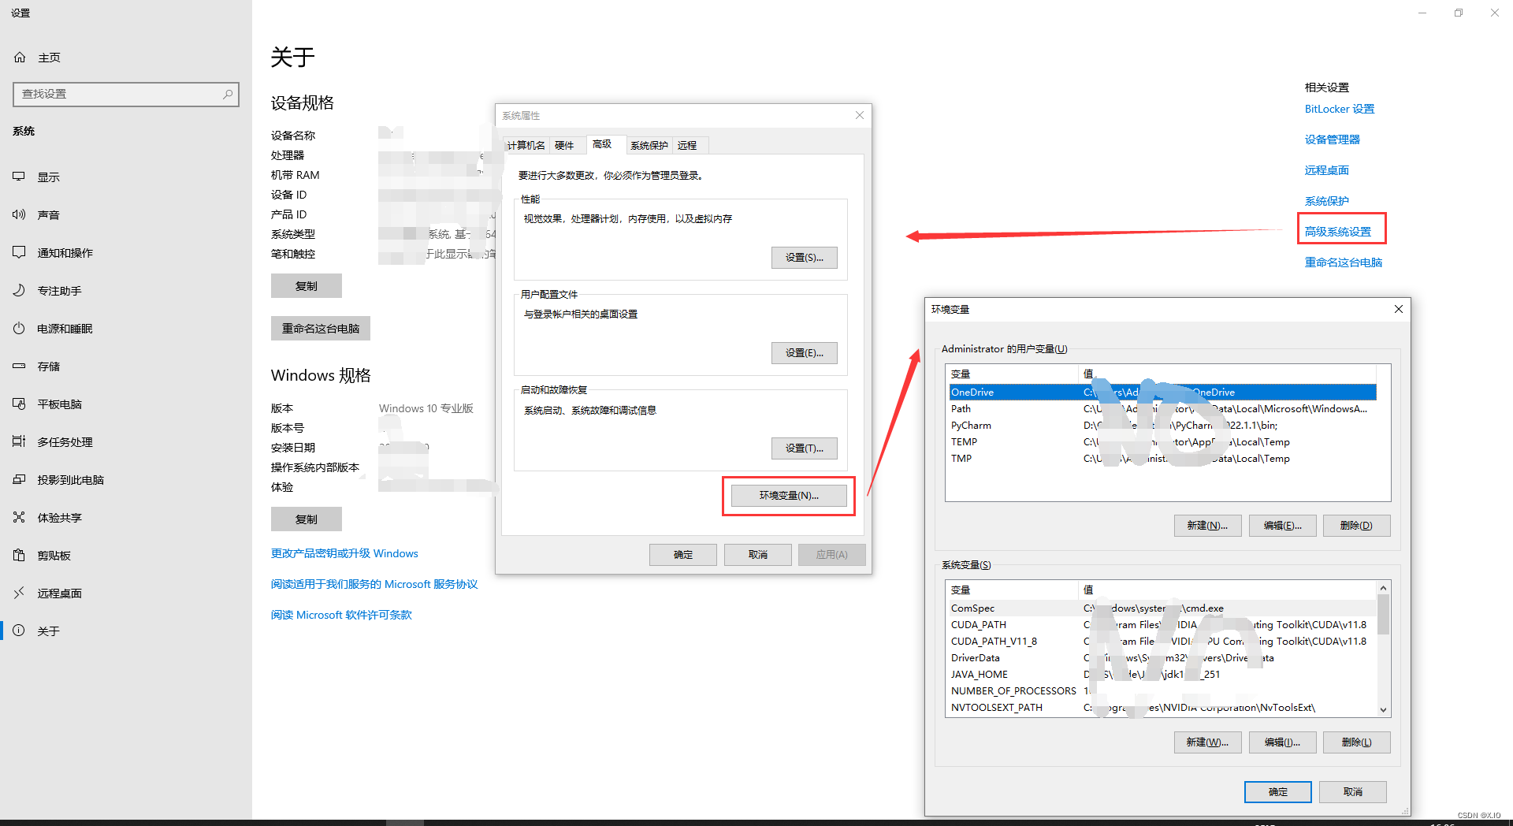This screenshot has width=1513, height=826.
Task: Click Apply(A) in System Properties
Action: point(831,555)
